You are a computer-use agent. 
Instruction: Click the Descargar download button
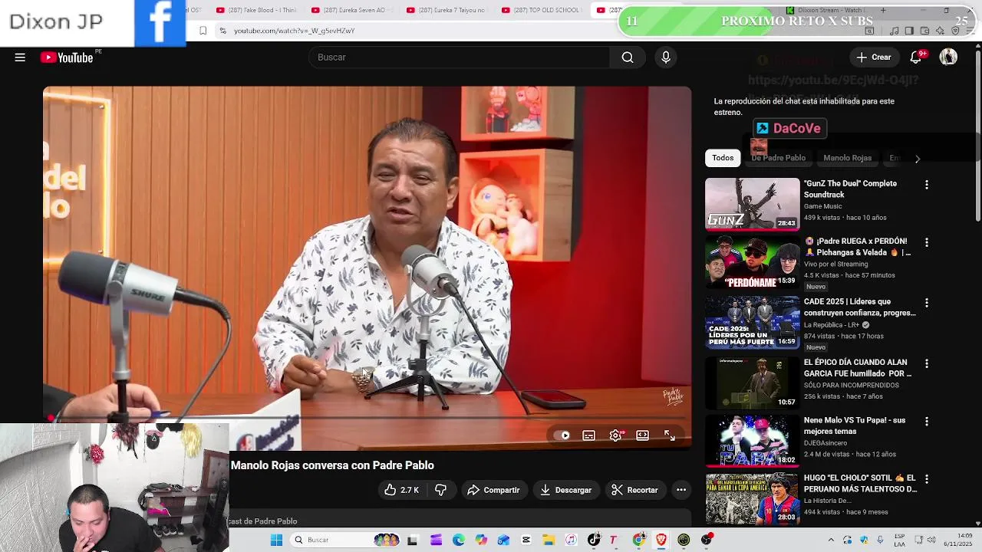click(565, 490)
